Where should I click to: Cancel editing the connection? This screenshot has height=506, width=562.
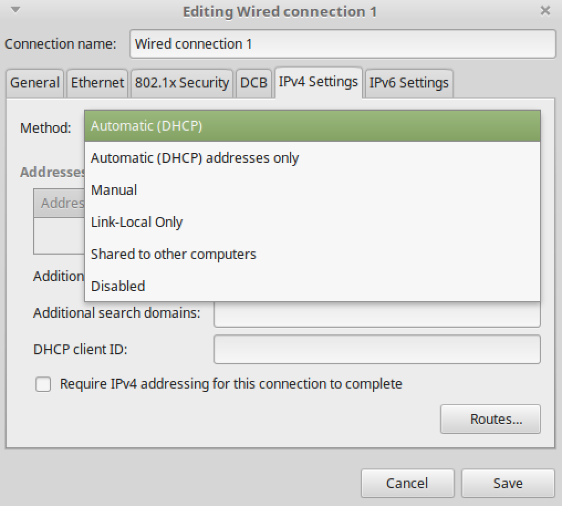(x=407, y=483)
